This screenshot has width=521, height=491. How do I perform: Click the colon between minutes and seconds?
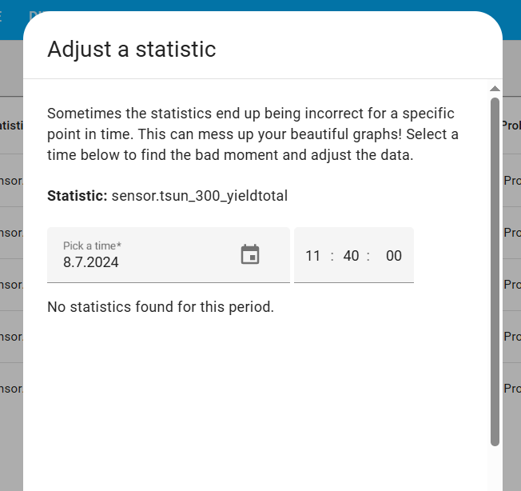pos(368,256)
